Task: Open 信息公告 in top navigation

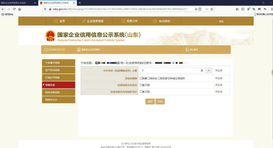Action: pos(130,21)
